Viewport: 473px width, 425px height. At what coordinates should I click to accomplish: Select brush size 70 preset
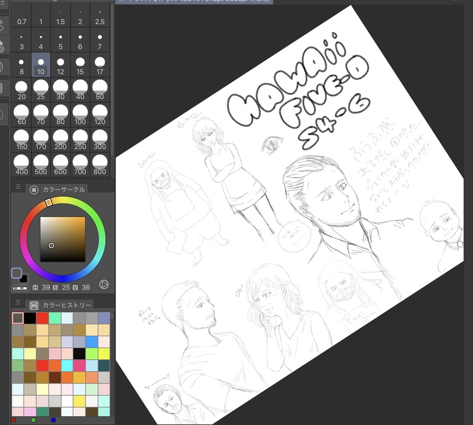coord(41,115)
